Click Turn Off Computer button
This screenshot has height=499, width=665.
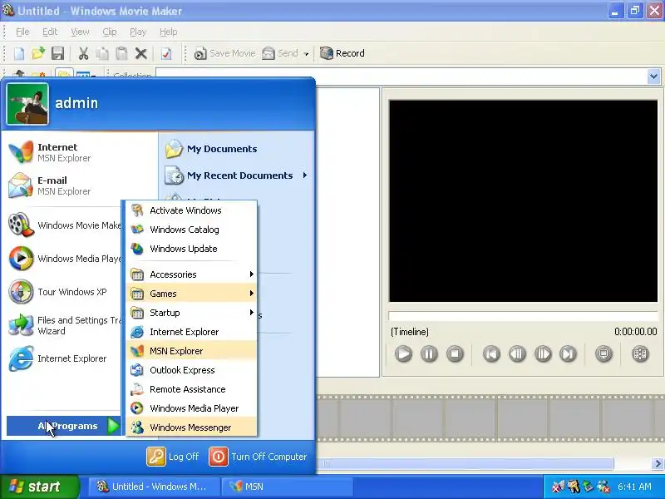point(258,457)
